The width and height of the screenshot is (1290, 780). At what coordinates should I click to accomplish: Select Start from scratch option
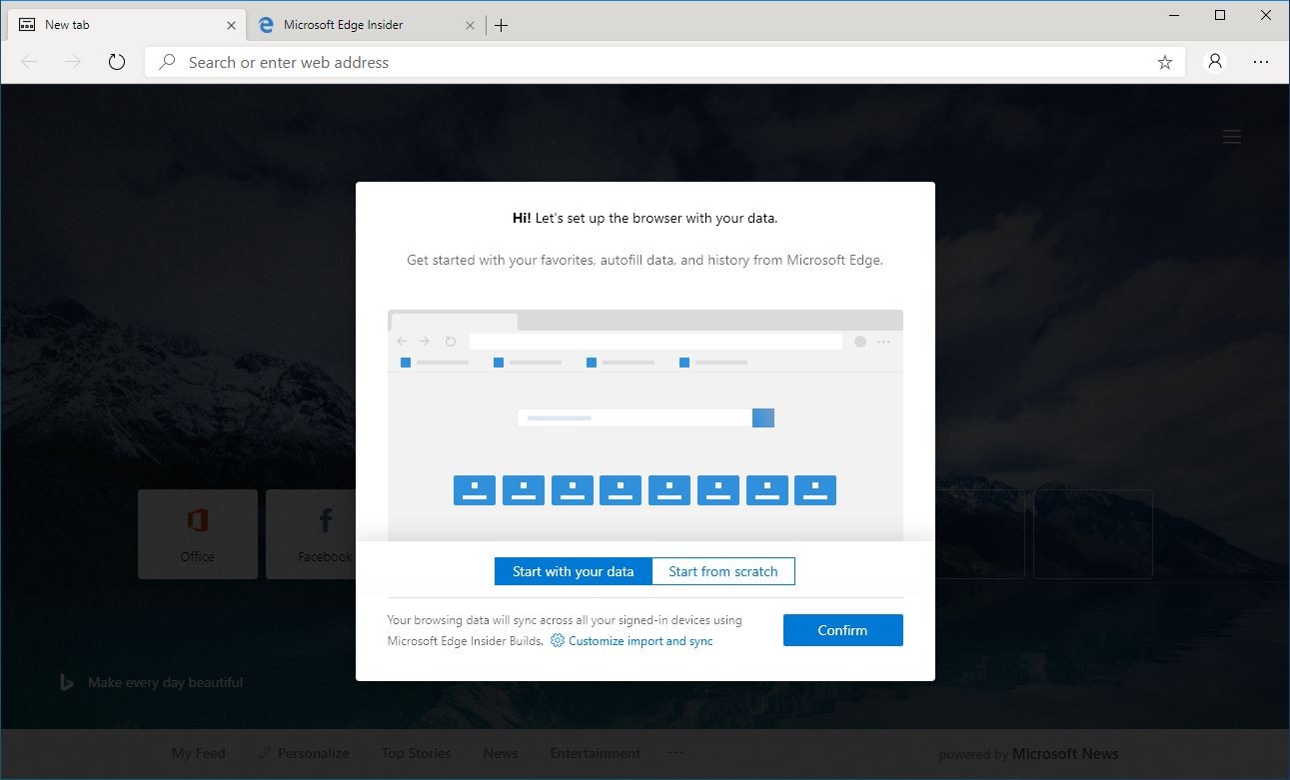click(723, 571)
